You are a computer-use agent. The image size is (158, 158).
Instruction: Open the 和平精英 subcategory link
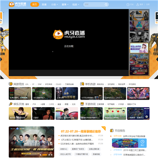click(111, 104)
